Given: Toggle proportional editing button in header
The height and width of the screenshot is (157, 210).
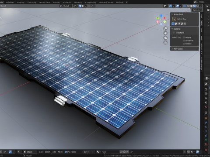Looking at the screenshot, I should coord(89,6).
